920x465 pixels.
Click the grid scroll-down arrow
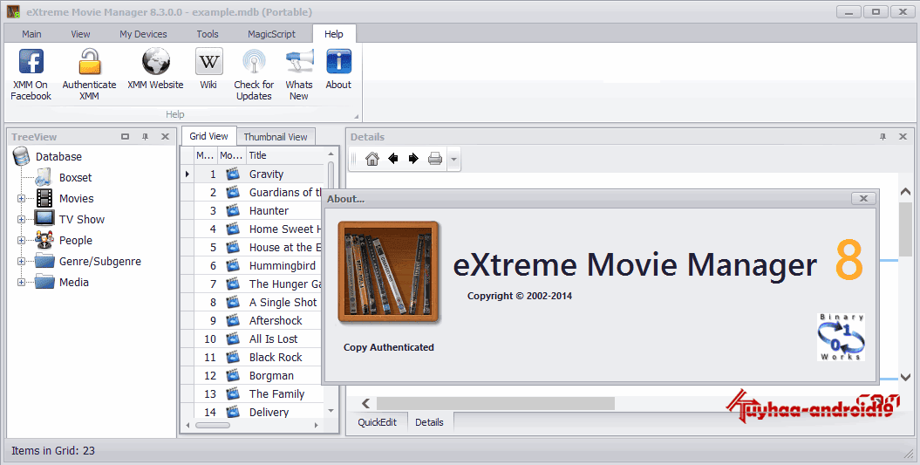(331, 411)
